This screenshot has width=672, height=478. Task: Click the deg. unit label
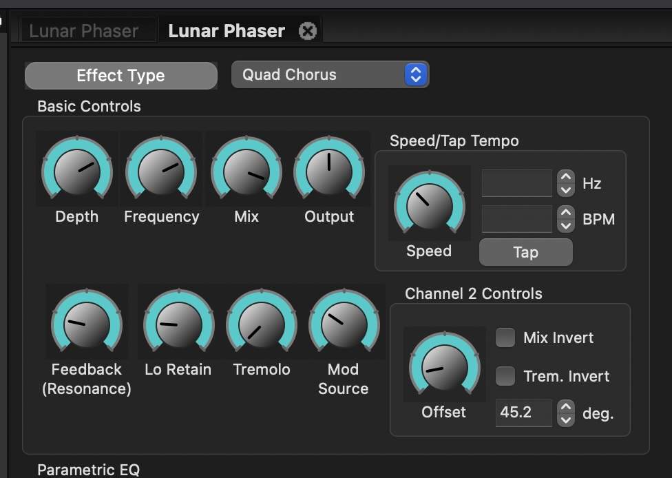598,413
